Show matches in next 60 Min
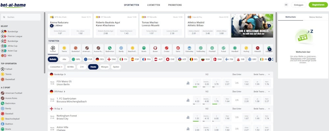 pos(70,67)
